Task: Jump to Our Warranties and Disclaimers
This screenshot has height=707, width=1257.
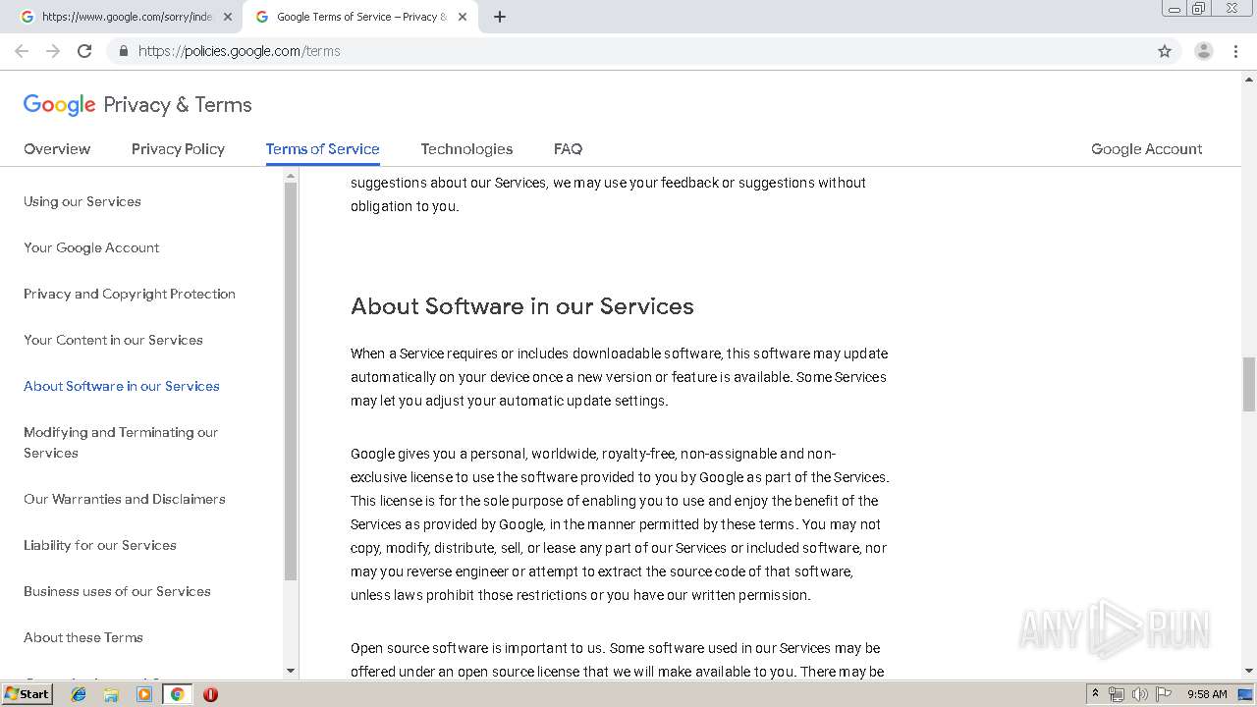Action: pyautogui.click(x=125, y=499)
